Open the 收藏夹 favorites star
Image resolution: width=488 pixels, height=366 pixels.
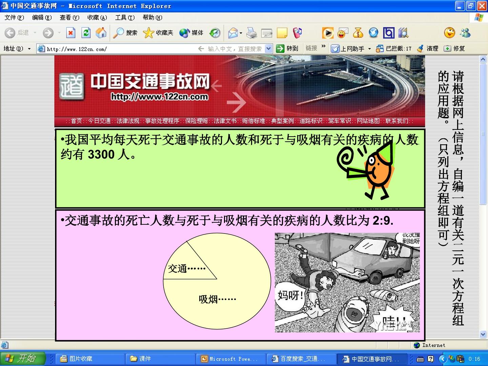158,33
